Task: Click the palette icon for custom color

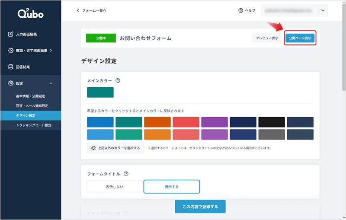Action: click(93, 148)
